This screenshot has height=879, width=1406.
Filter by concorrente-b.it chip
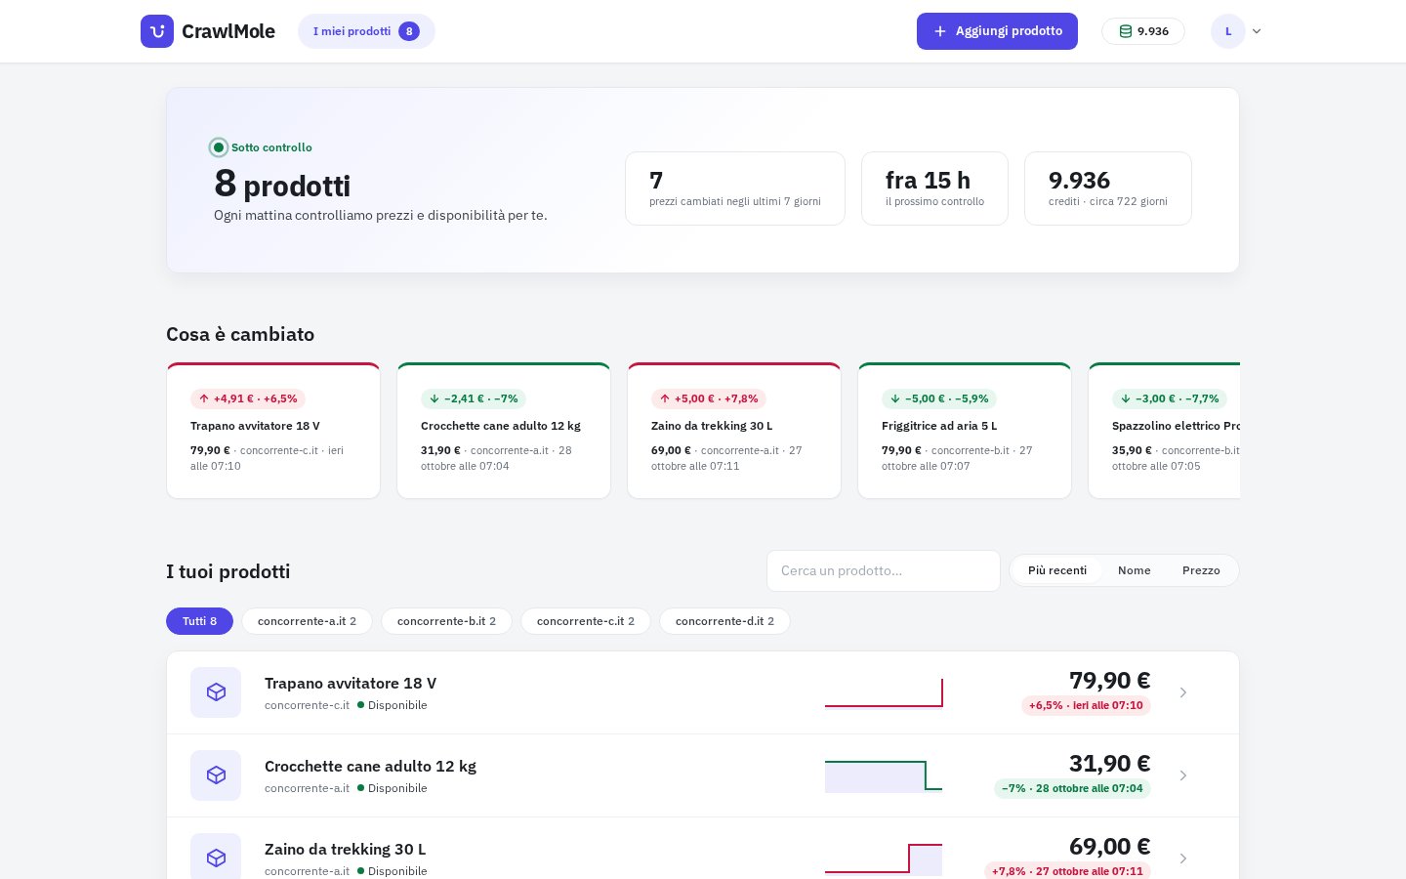(446, 621)
